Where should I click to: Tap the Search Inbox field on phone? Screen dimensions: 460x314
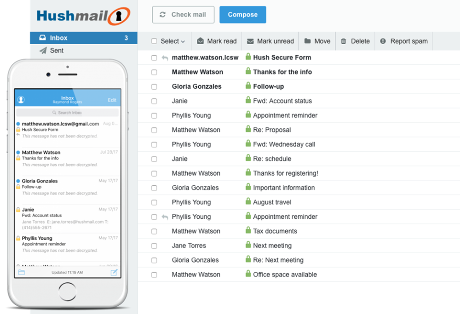[68, 113]
